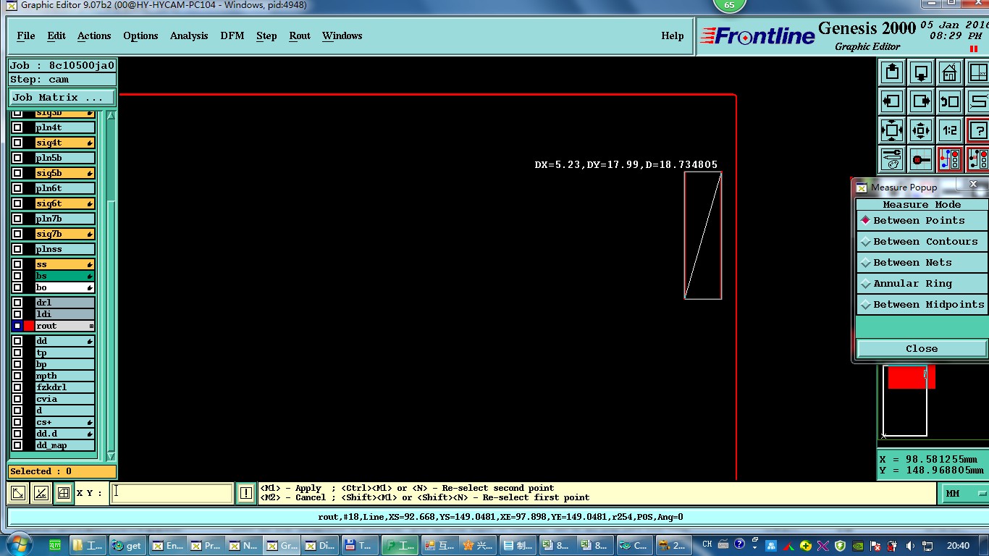Click the 'get' taskbar button

point(128,545)
